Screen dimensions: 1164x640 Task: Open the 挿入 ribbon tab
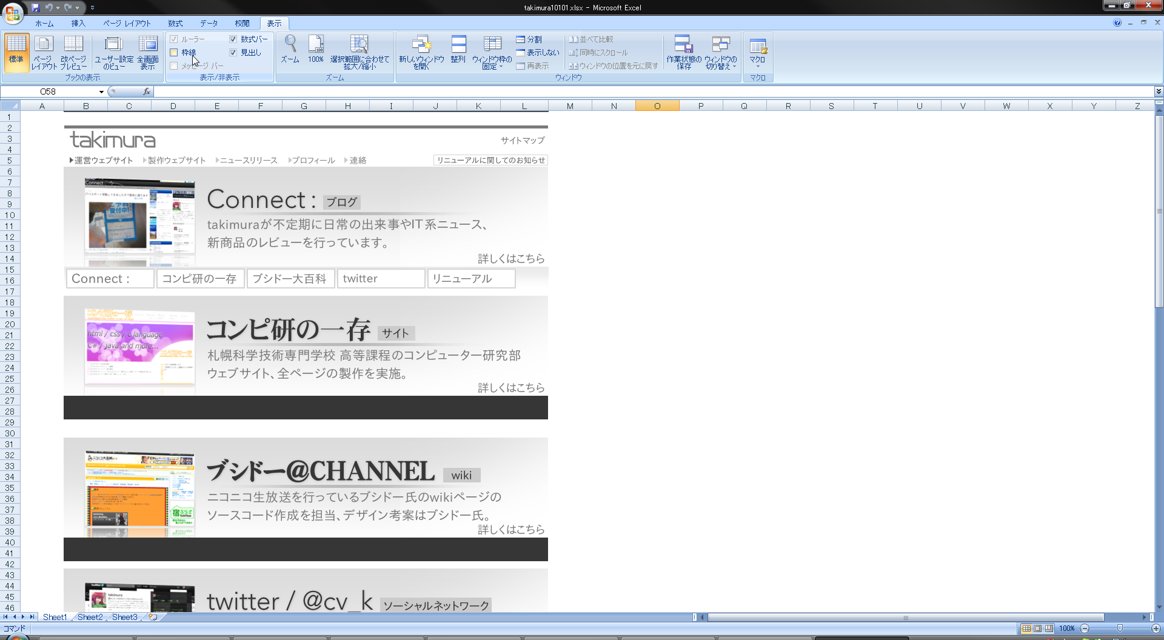pos(78,24)
